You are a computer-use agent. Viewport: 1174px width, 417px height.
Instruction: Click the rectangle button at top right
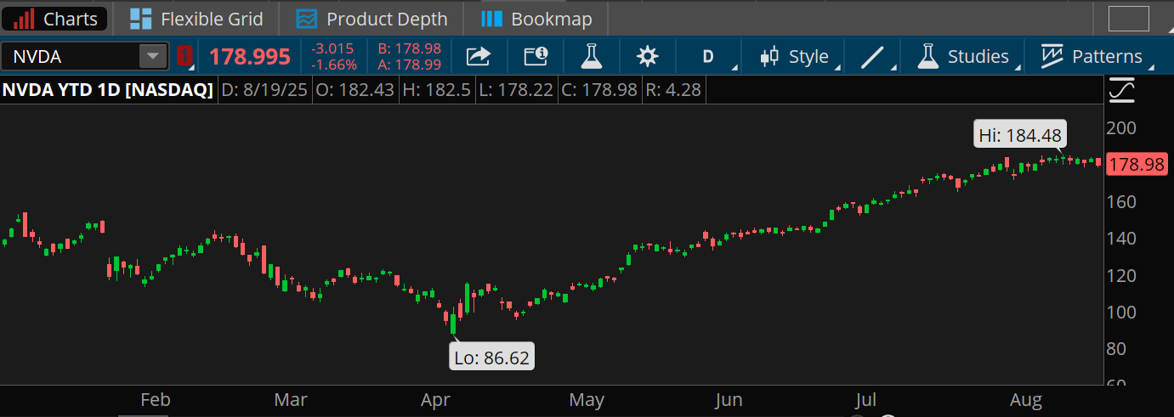click(x=1128, y=19)
